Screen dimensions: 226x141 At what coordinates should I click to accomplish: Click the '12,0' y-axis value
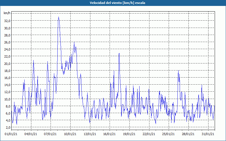tap(7, 92)
